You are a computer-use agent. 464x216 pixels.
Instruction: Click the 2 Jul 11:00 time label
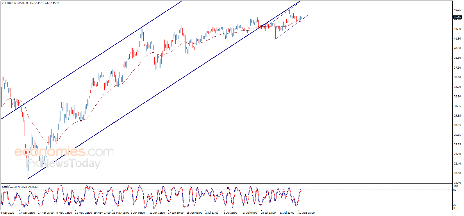(x=212, y=213)
